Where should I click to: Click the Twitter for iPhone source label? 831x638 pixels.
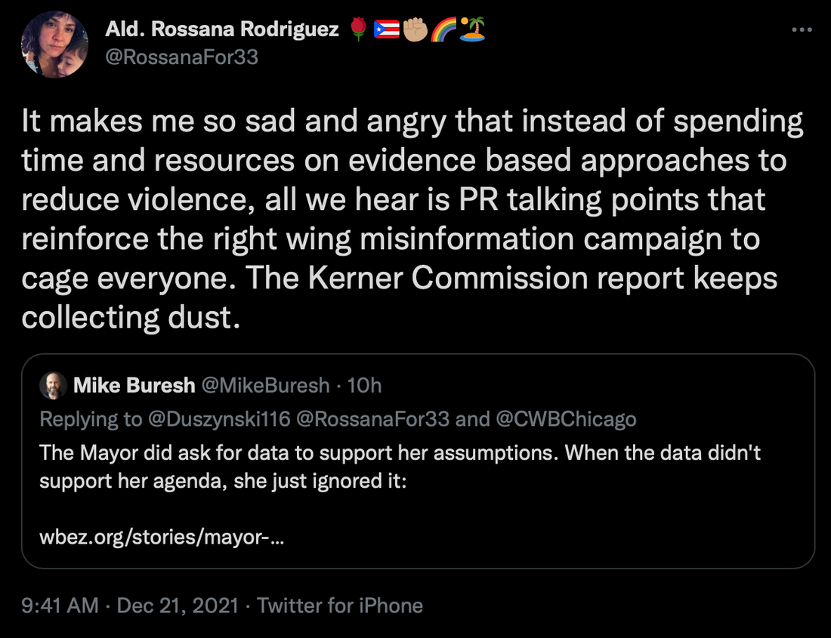tap(340, 606)
